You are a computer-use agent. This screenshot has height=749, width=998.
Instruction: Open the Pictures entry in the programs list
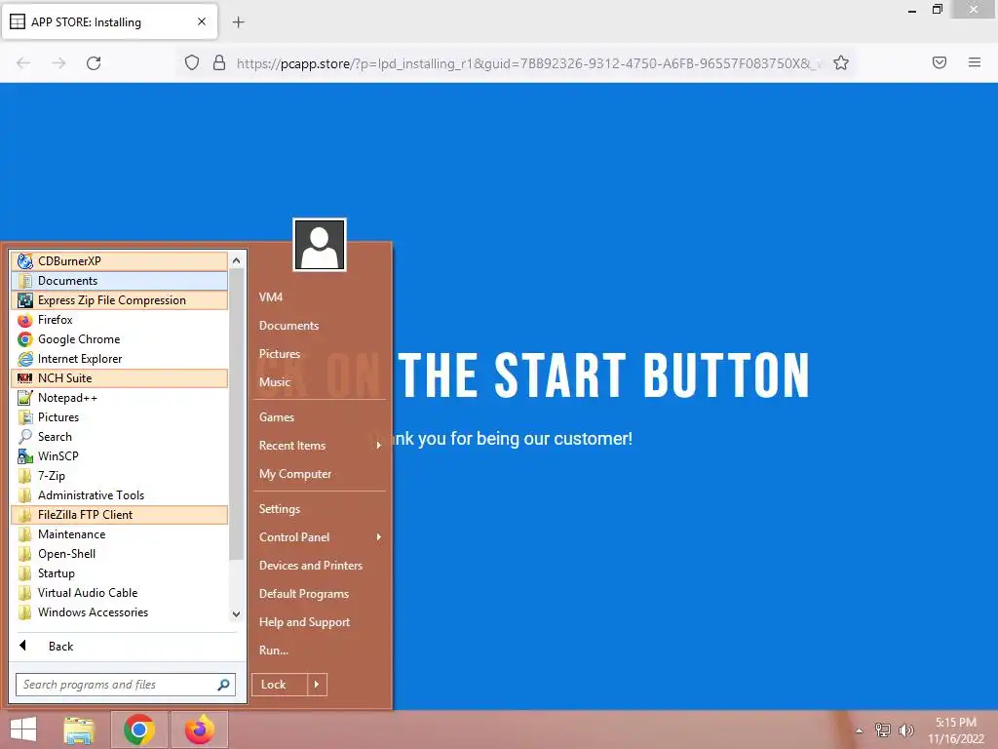[x=119, y=417]
